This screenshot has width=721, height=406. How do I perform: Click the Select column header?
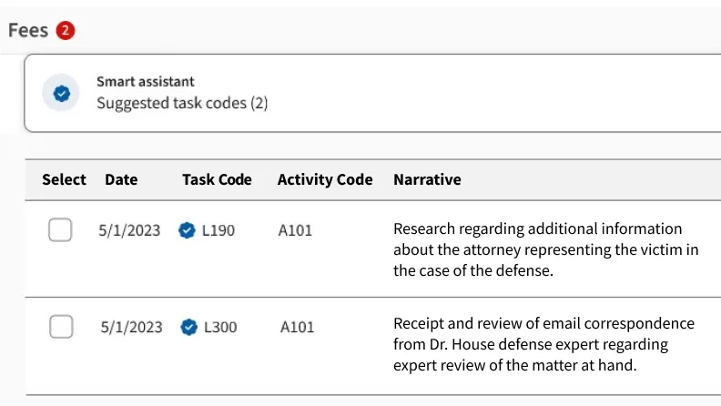click(x=64, y=179)
